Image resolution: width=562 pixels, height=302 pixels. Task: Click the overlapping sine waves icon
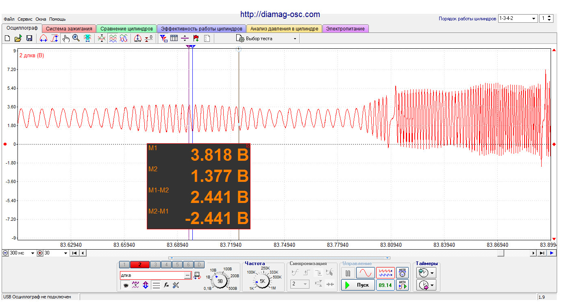(124, 38)
